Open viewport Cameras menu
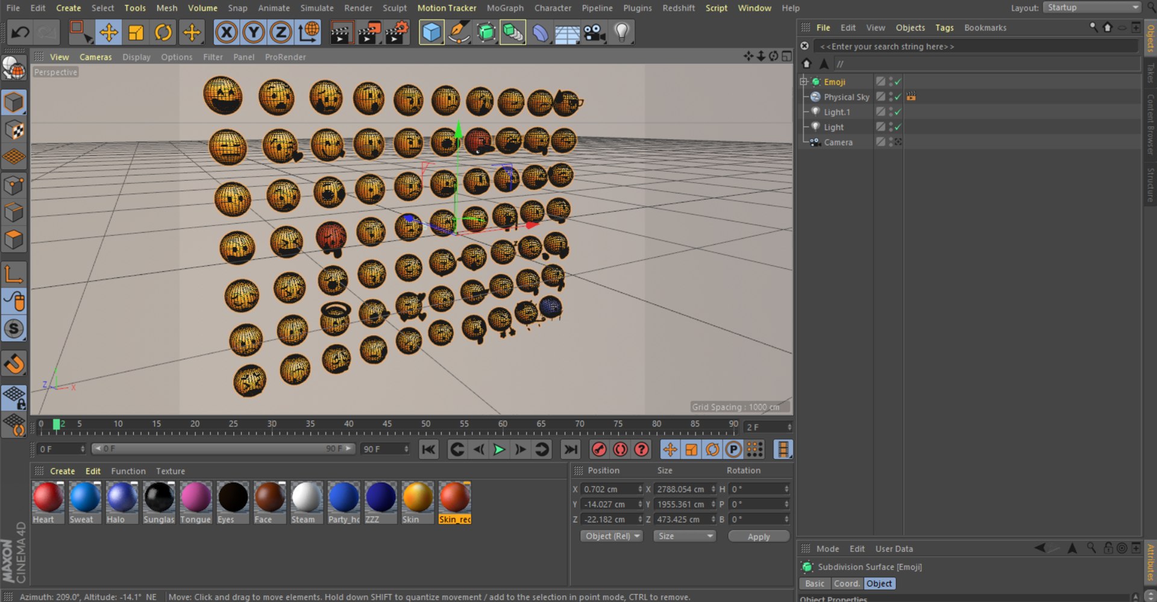The image size is (1157, 602). [96, 57]
